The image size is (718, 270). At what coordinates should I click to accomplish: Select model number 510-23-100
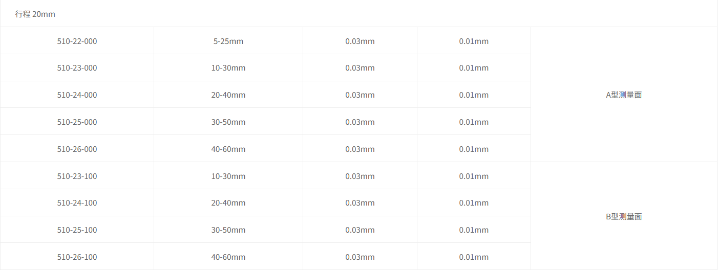(77, 176)
